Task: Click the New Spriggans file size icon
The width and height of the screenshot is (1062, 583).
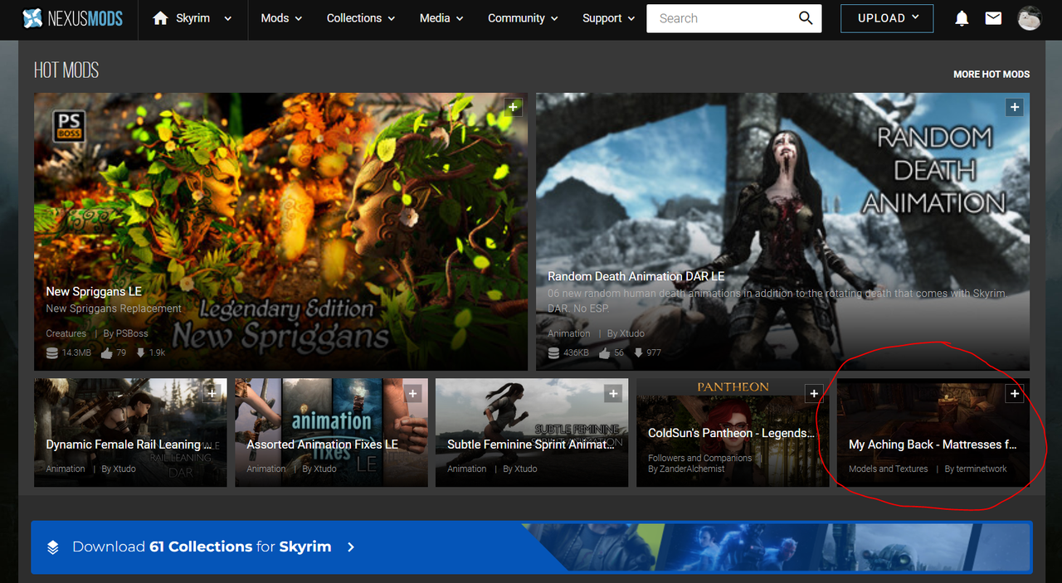Action: point(52,352)
